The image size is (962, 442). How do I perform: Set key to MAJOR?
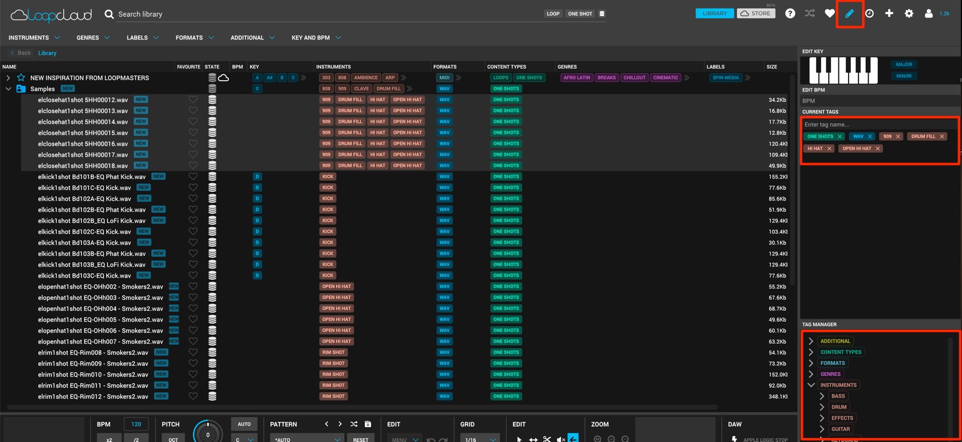coord(904,64)
